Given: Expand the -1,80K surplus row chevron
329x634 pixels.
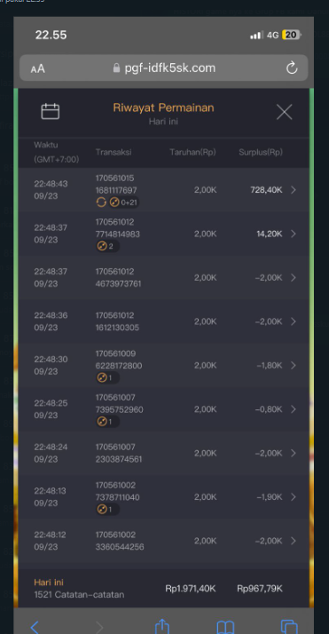Looking at the screenshot, I should [x=294, y=365].
